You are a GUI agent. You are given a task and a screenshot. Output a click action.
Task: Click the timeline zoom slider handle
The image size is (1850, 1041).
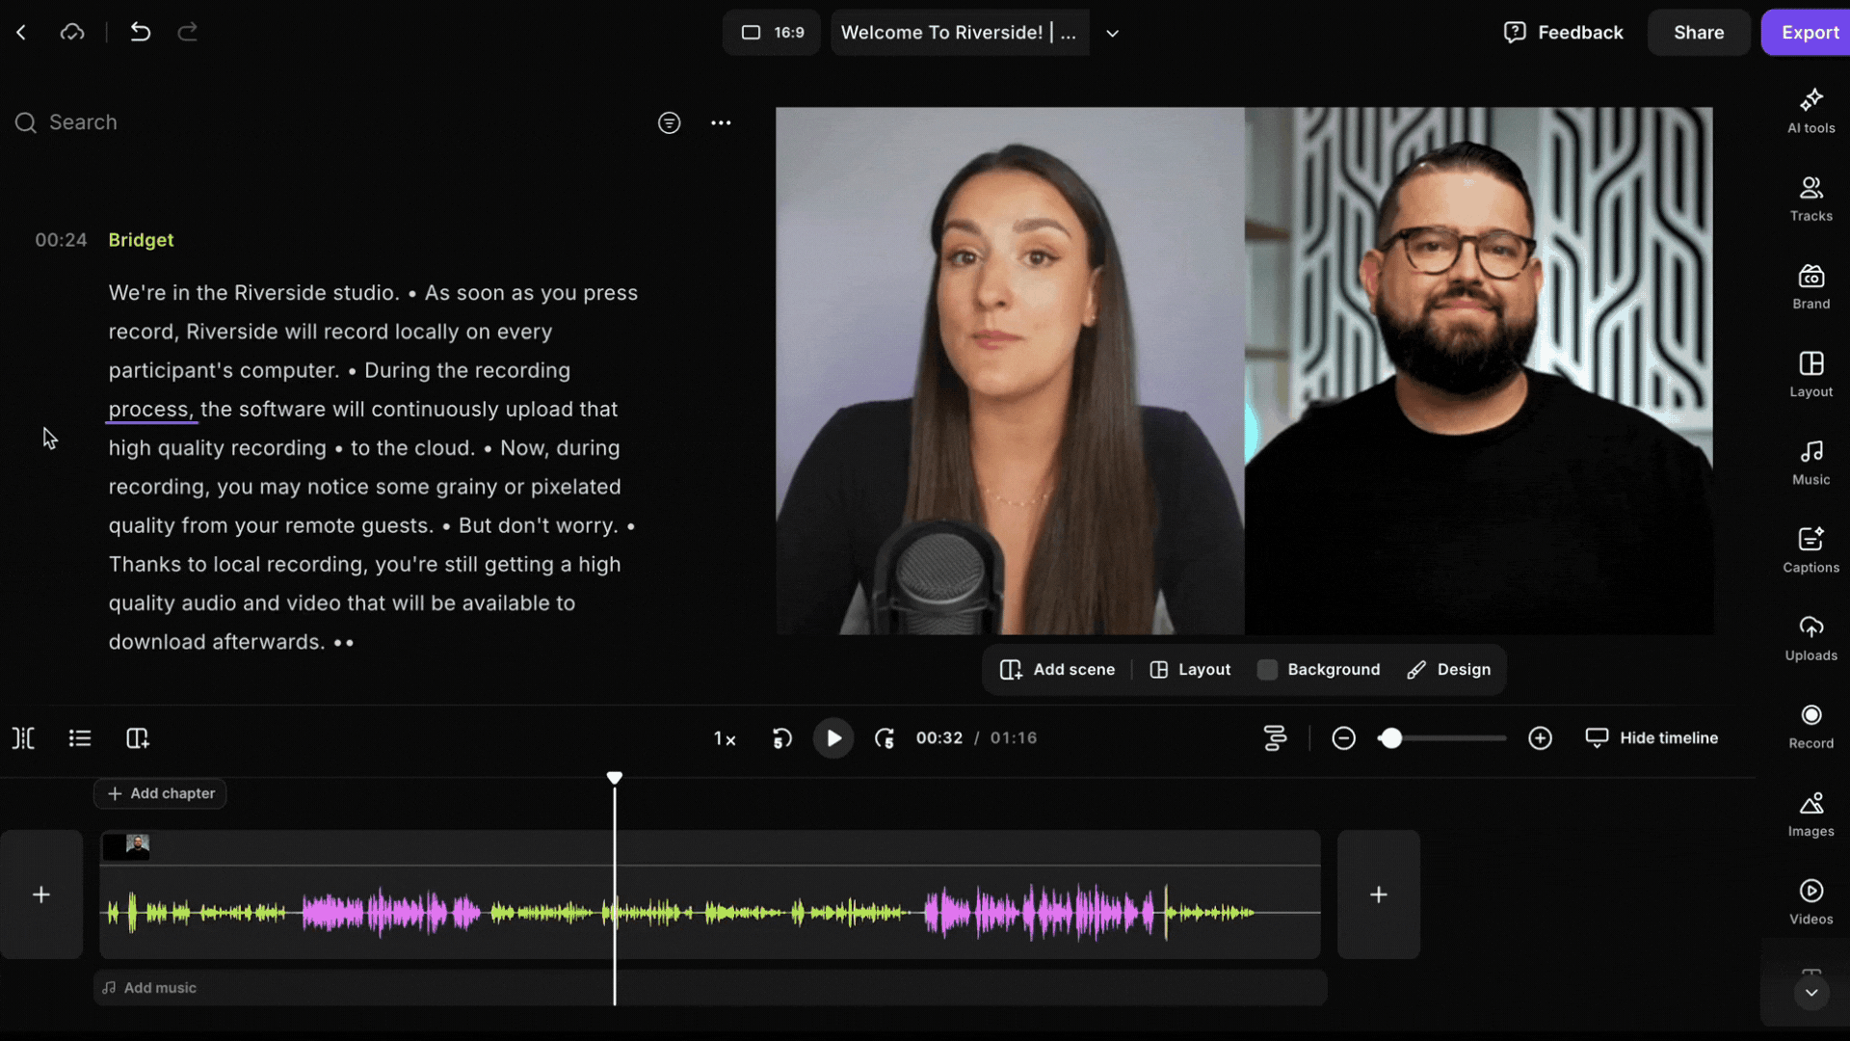pos(1390,738)
